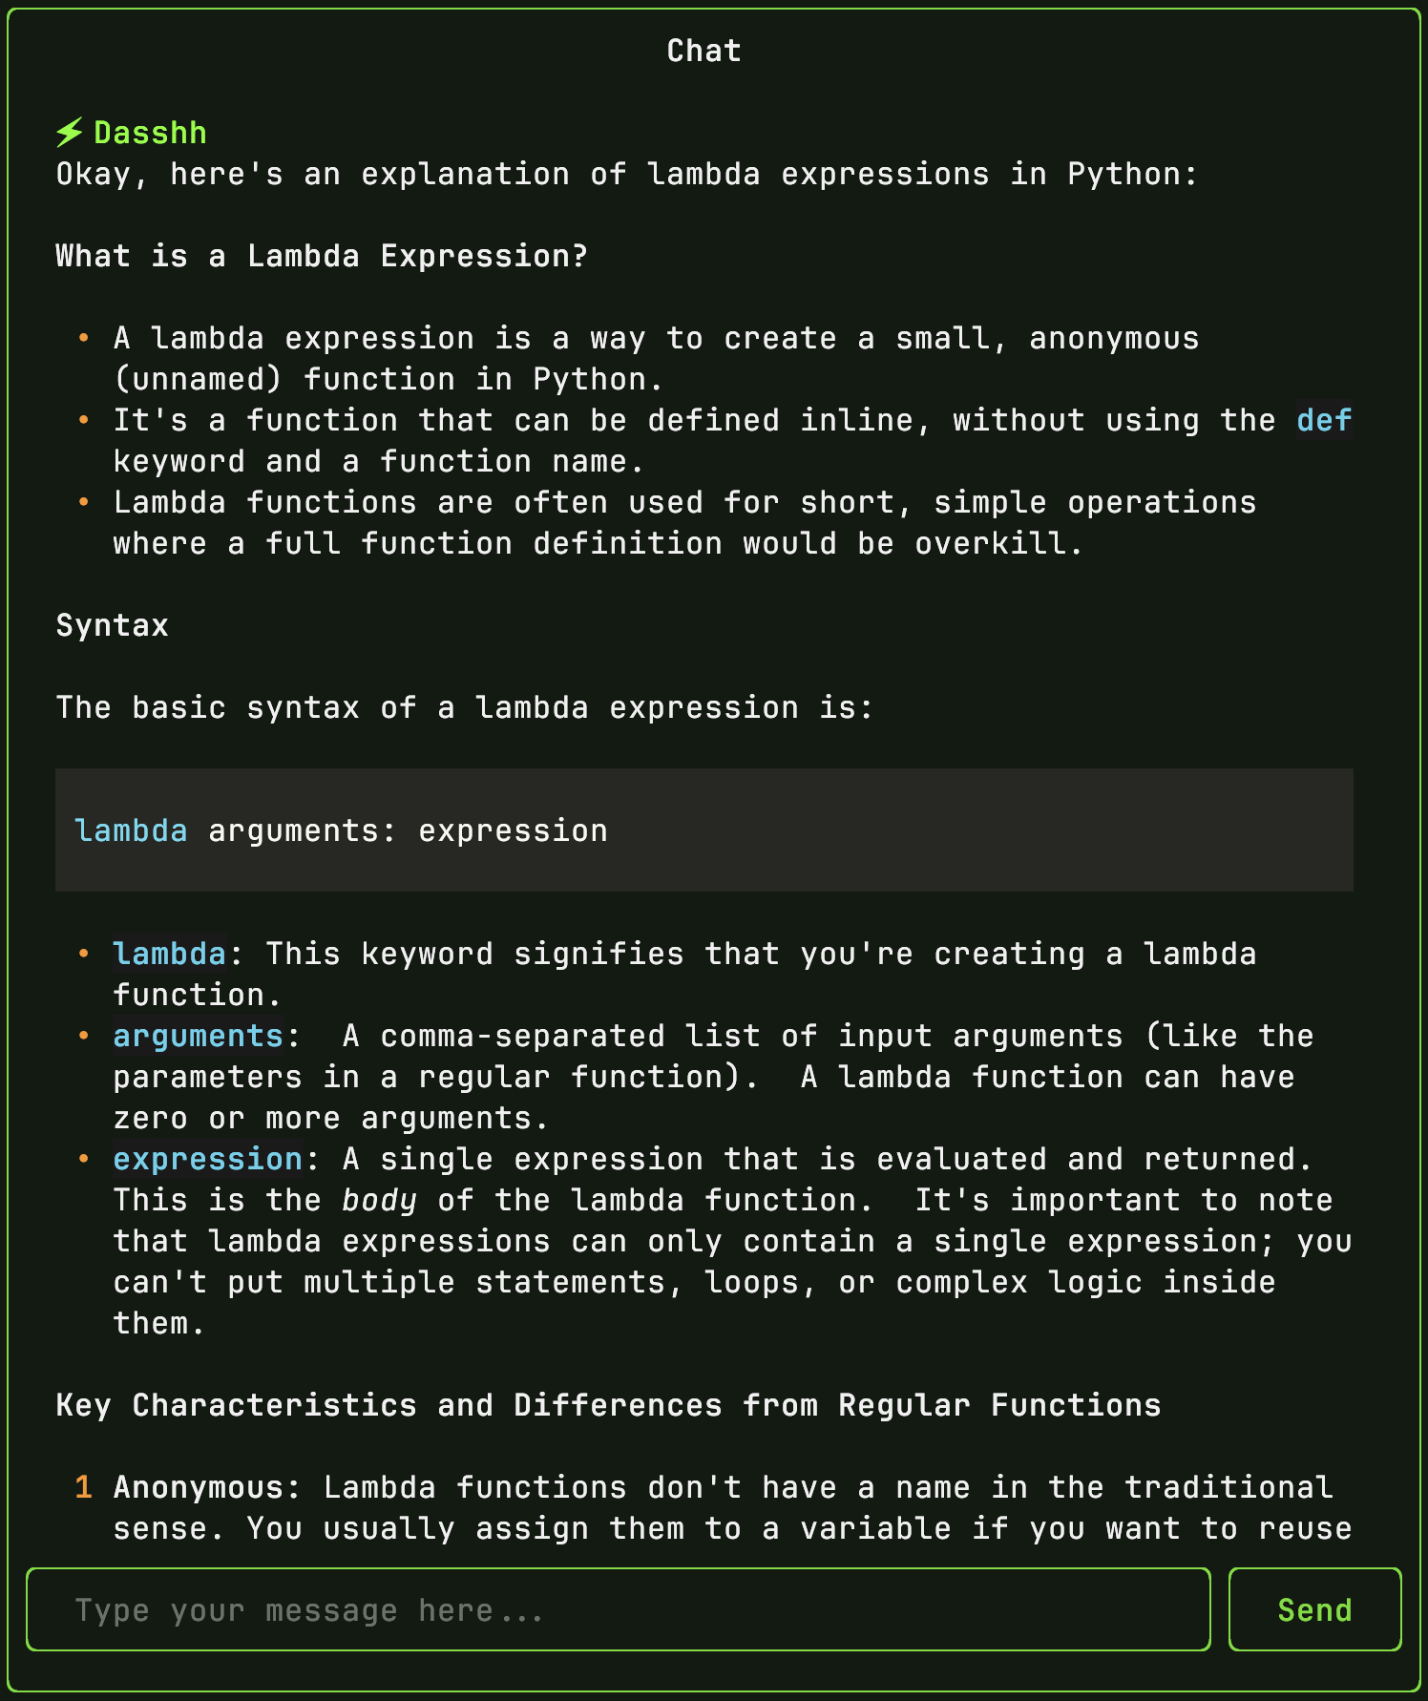This screenshot has width=1428, height=1701.
Task: Focus the 'Type your message here...' input
Action: 619,1609
